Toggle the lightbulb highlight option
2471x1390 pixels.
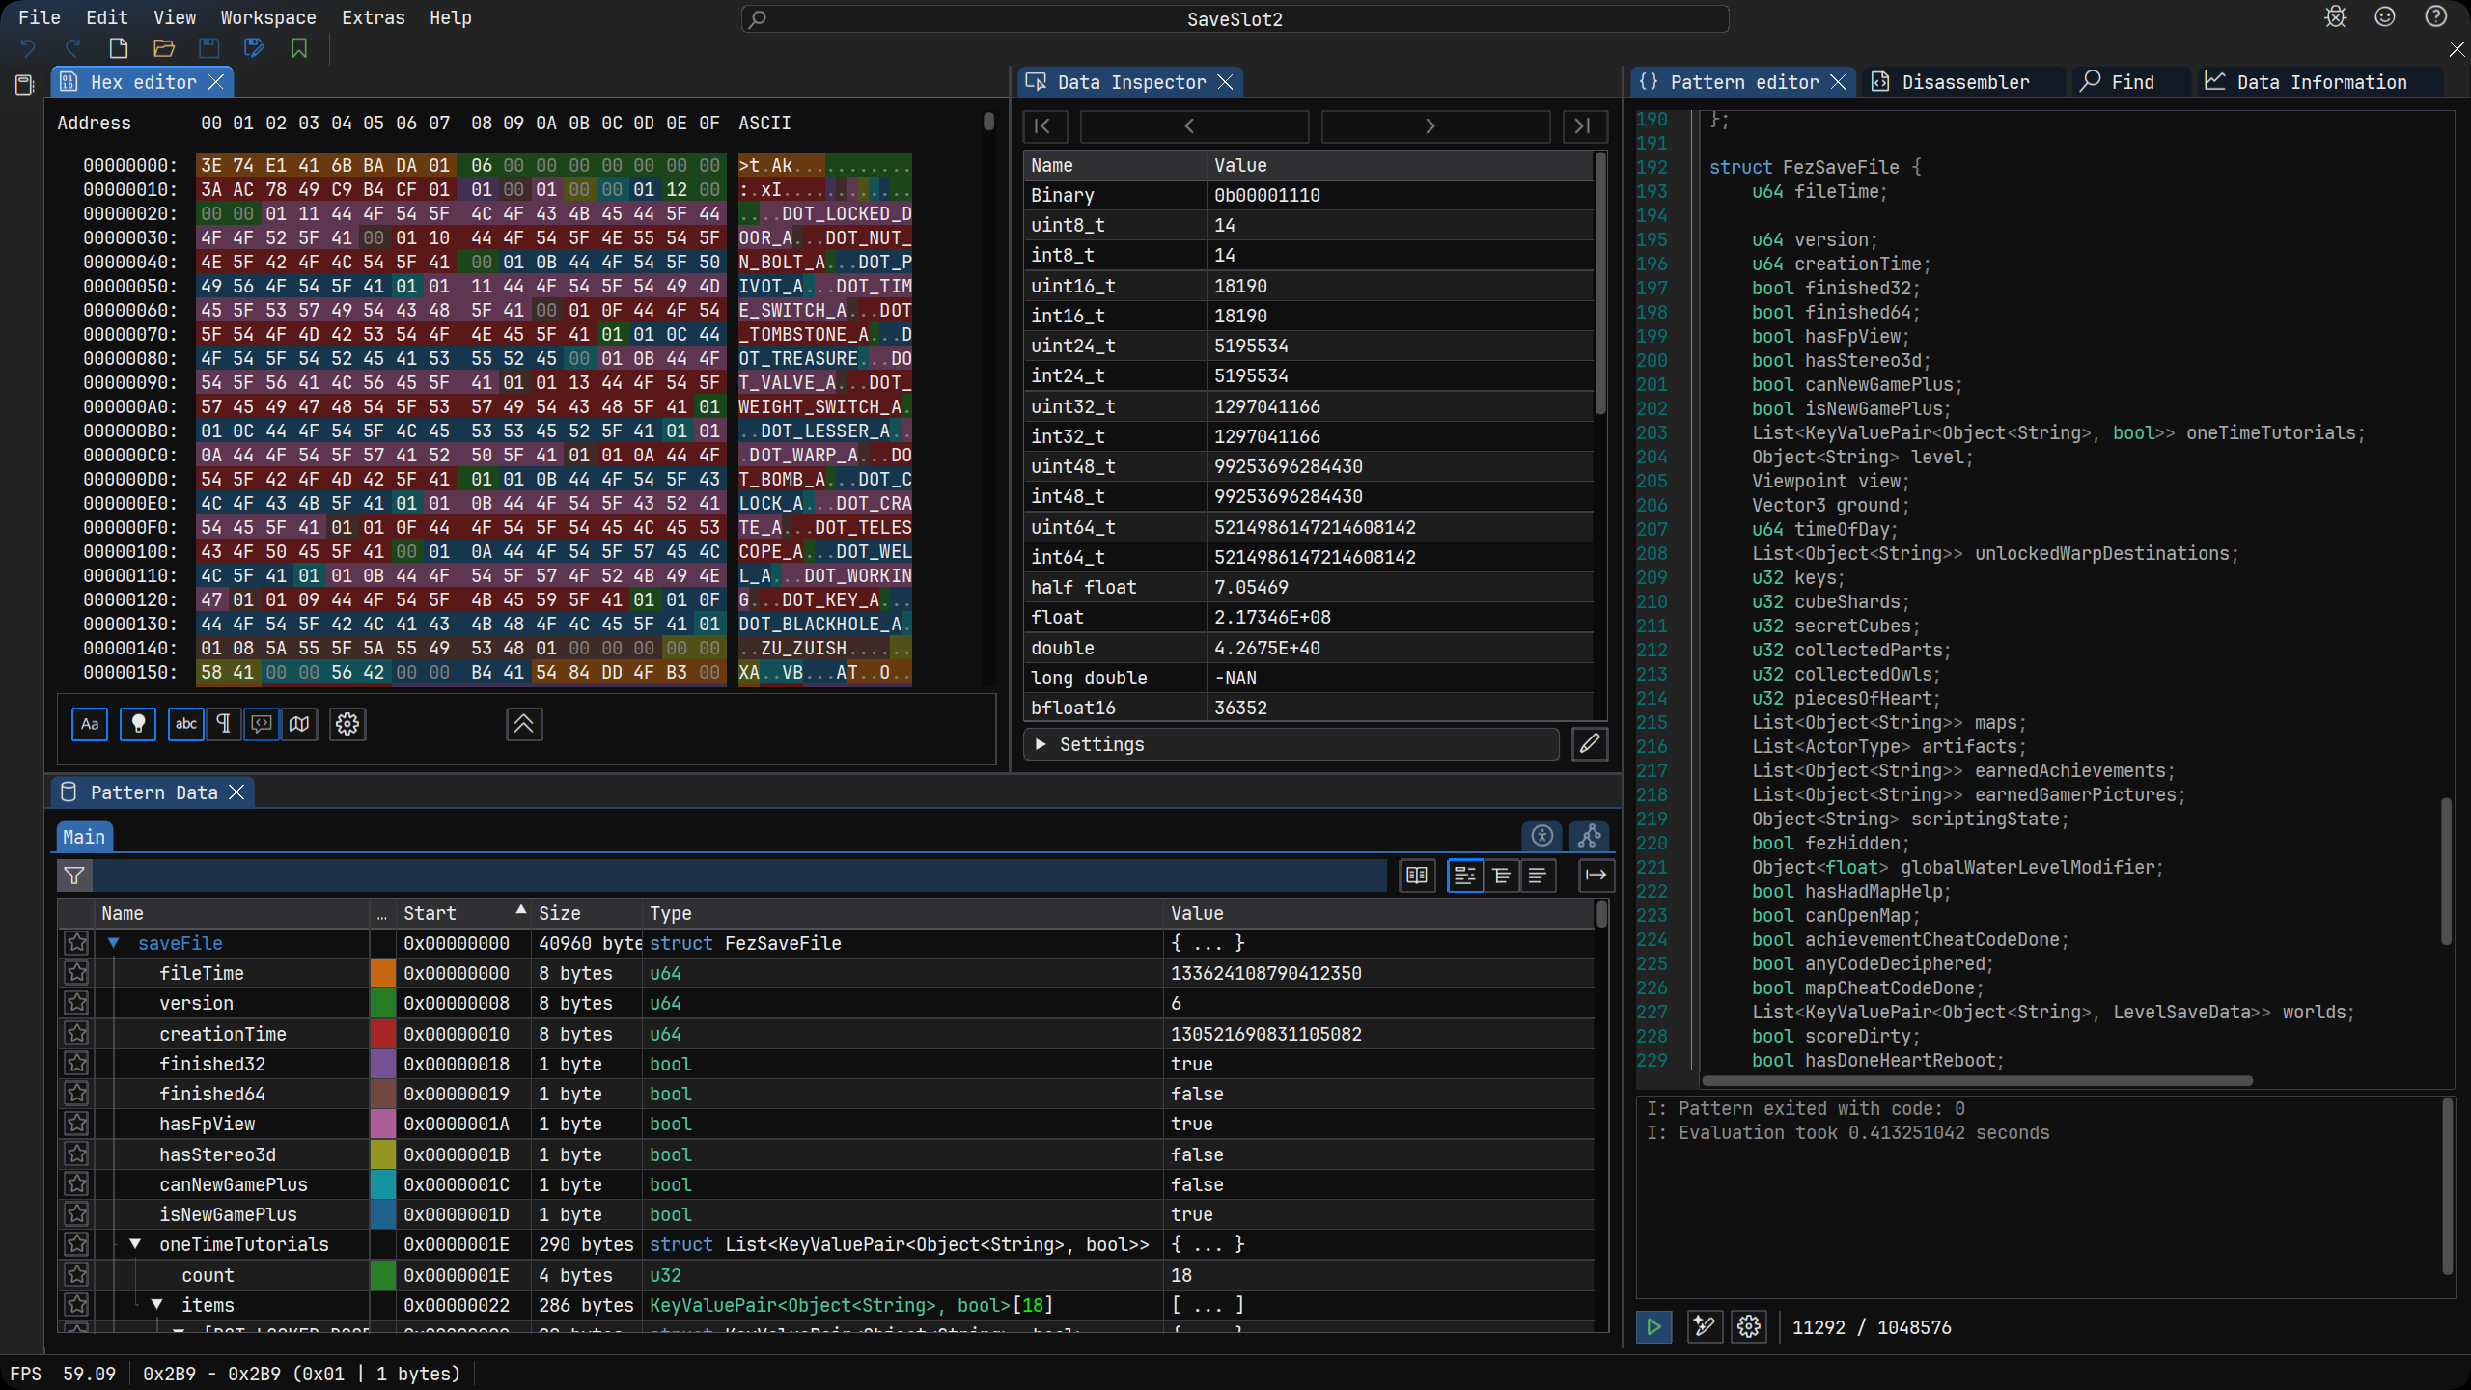coord(138,724)
